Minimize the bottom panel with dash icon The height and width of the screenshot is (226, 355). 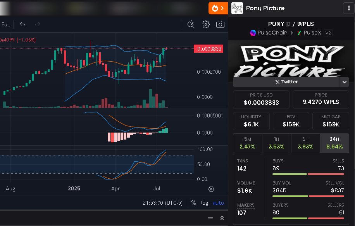point(210,218)
